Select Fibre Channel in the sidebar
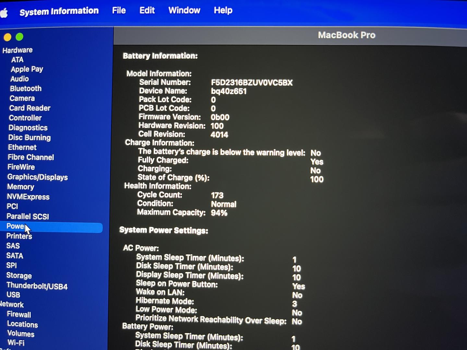 click(x=31, y=157)
